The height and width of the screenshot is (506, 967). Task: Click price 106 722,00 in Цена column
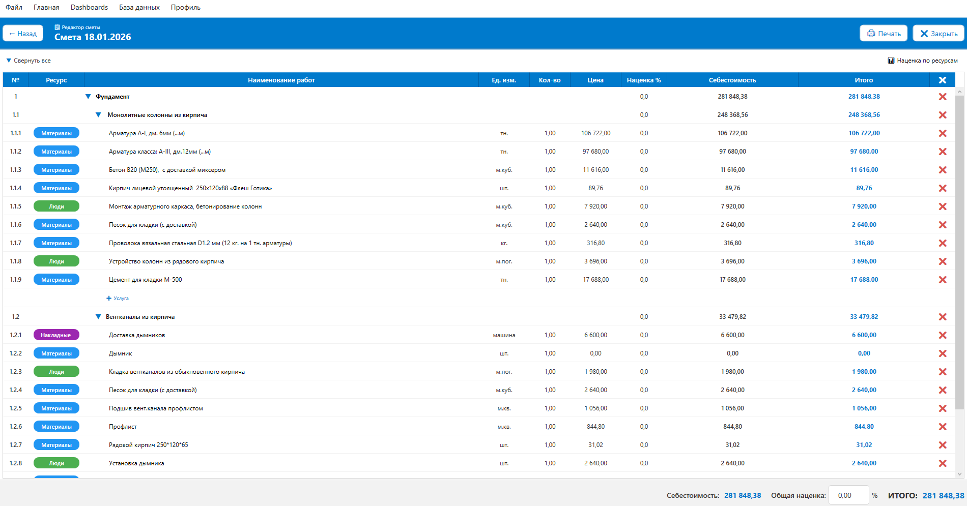point(596,133)
